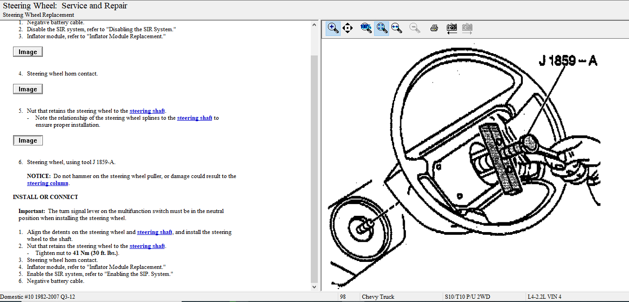This screenshot has height=302, width=629.
Task: Go to next image with camera icon
Action: click(467, 28)
